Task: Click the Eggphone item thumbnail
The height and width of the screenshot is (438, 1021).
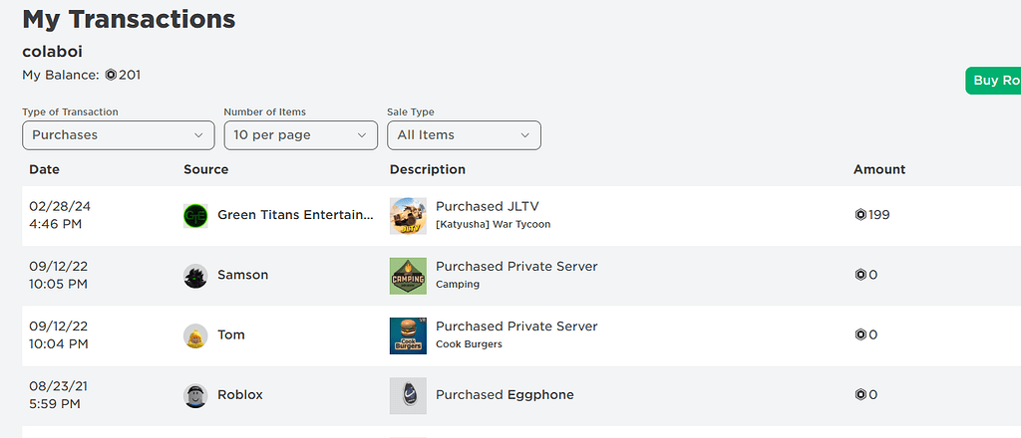Action: tap(408, 395)
